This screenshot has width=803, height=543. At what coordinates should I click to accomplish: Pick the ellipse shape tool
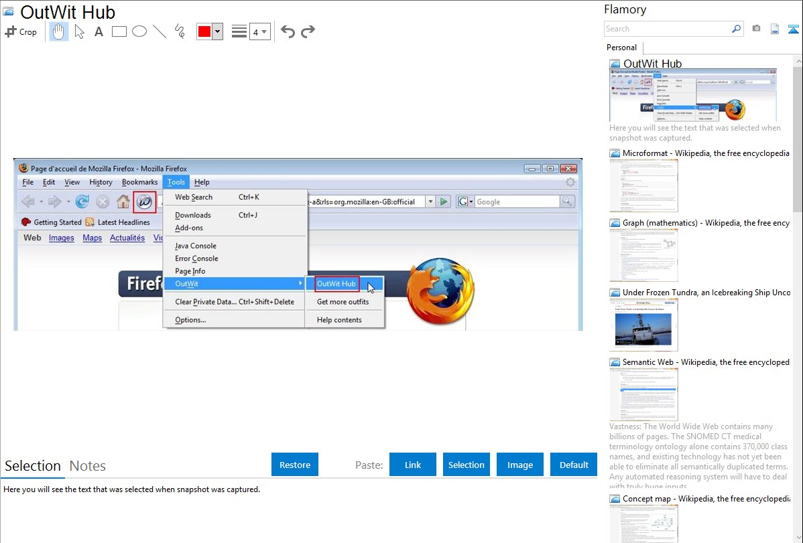click(139, 31)
